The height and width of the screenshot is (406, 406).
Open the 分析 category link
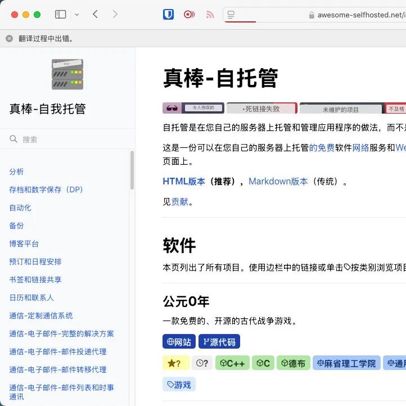[16, 172]
